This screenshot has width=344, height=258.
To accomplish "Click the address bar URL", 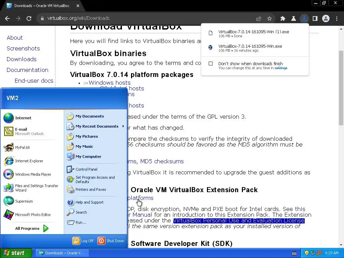I will point(78,18).
